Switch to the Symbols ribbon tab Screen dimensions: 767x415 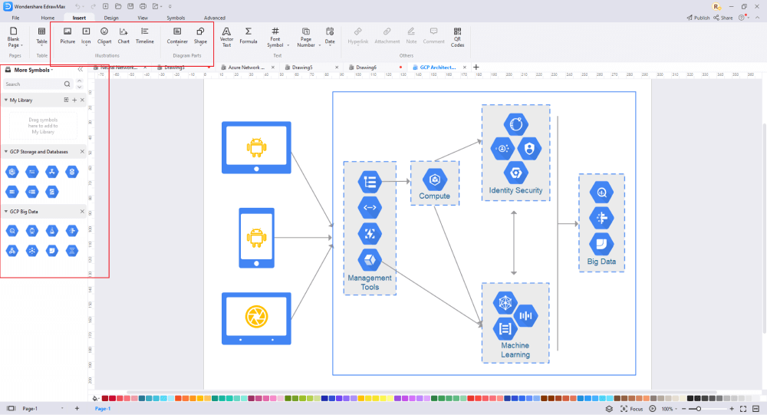click(x=176, y=18)
